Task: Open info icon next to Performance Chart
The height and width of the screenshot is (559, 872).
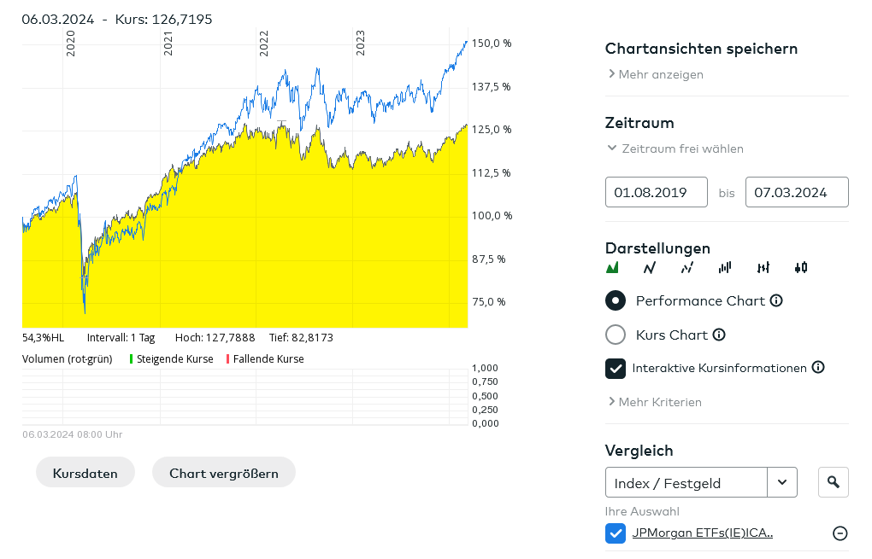Action: 776,300
